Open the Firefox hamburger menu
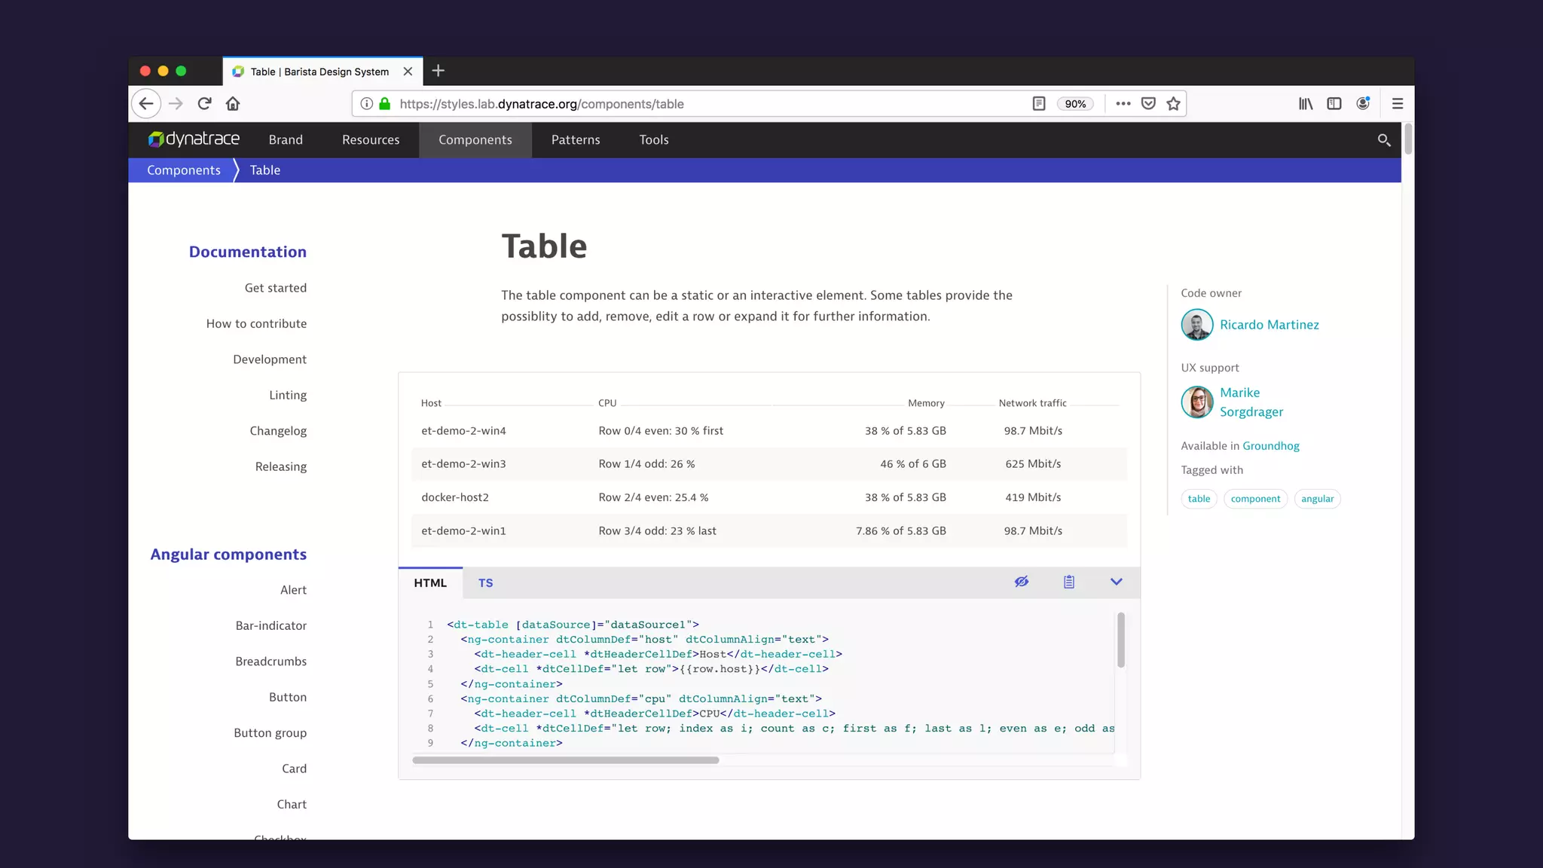Screen dimensions: 1543x868 tap(1398, 104)
